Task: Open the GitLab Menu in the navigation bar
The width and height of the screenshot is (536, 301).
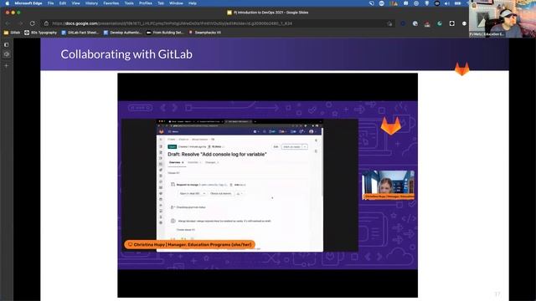Action: tap(173, 132)
